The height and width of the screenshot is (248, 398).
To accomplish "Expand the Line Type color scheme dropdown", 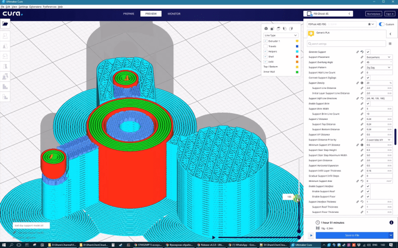I will click(281, 35).
